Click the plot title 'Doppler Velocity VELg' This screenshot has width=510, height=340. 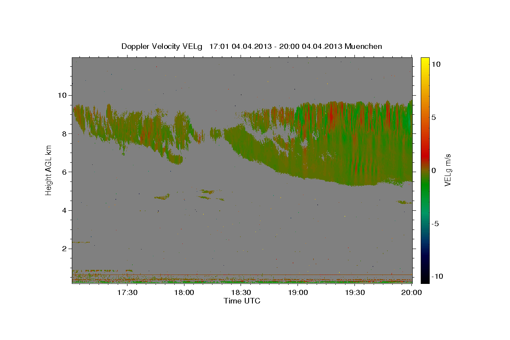pyautogui.click(x=162, y=46)
